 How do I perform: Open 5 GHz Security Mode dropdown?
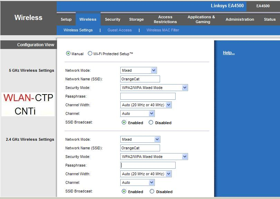(154, 88)
